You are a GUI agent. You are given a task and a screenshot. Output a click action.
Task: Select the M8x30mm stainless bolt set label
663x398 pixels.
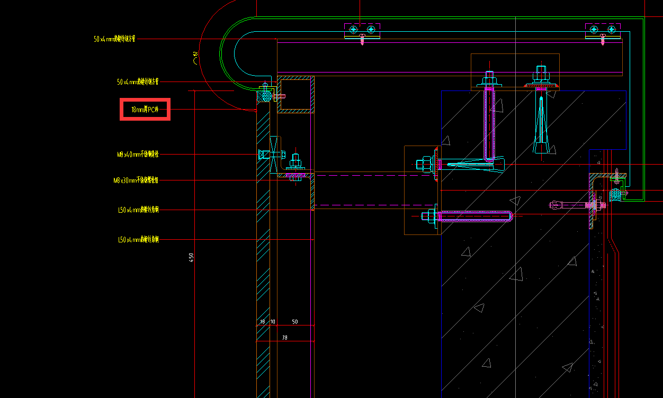click(x=136, y=180)
